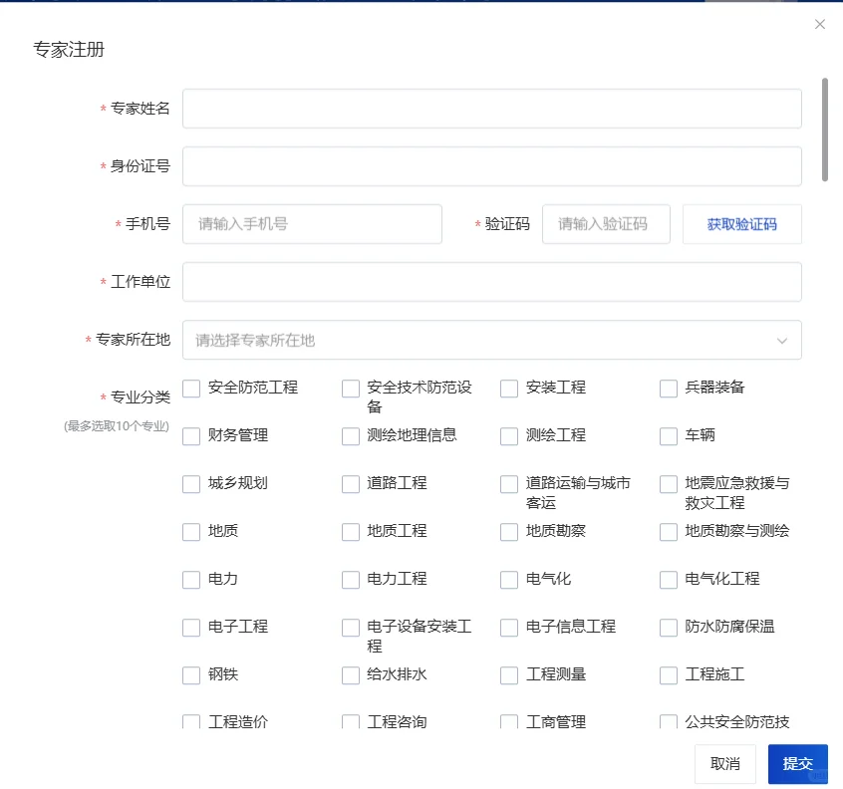
Task: Click the 获取验证码 button
Action: (x=741, y=224)
